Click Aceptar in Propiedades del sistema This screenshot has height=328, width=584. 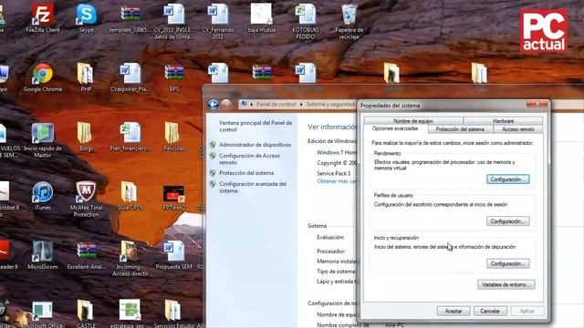454,311
